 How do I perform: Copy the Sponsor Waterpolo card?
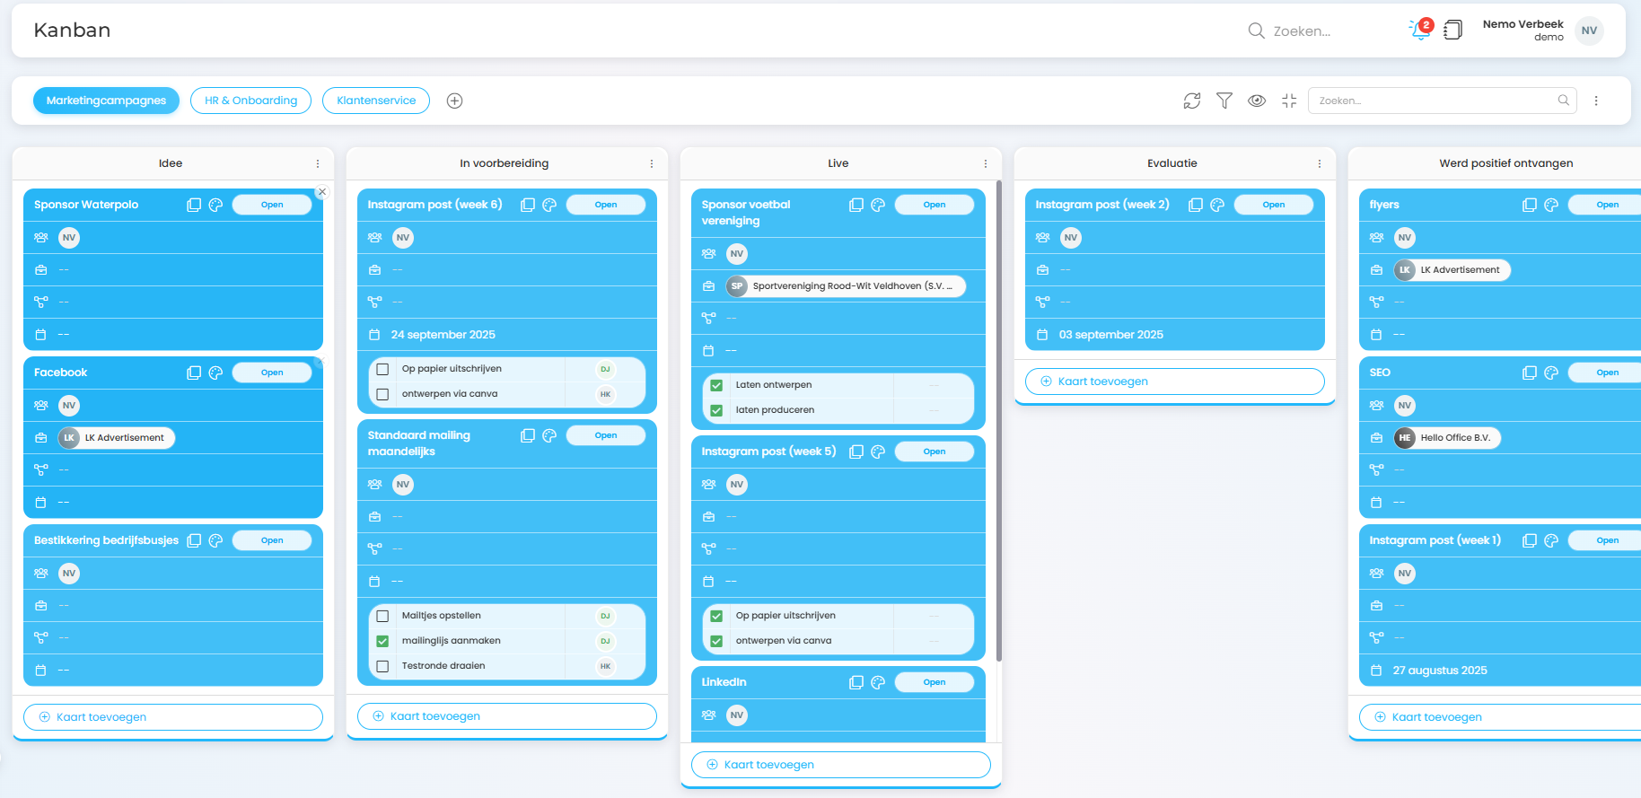pos(194,205)
